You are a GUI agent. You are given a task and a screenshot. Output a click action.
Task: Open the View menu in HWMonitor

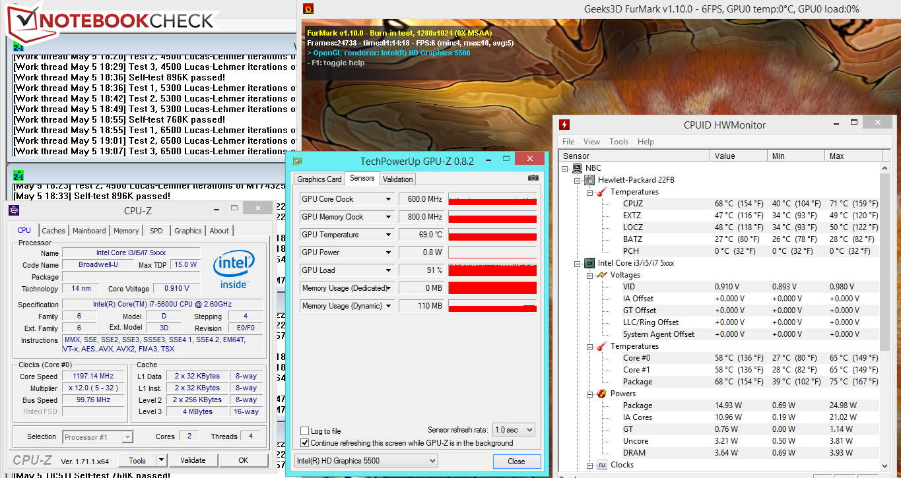click(x=592, y=142)
